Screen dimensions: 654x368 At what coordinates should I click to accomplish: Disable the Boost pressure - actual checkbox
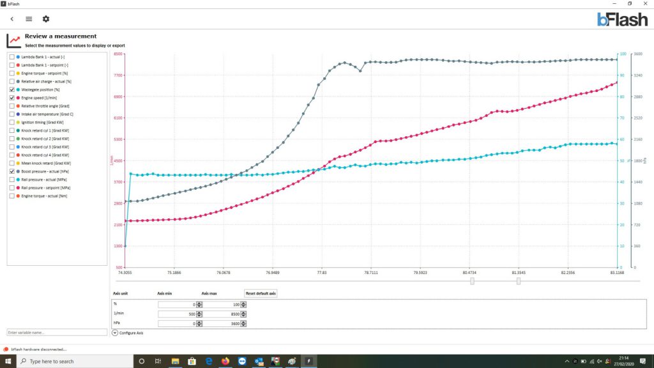(x=11, y=171)
